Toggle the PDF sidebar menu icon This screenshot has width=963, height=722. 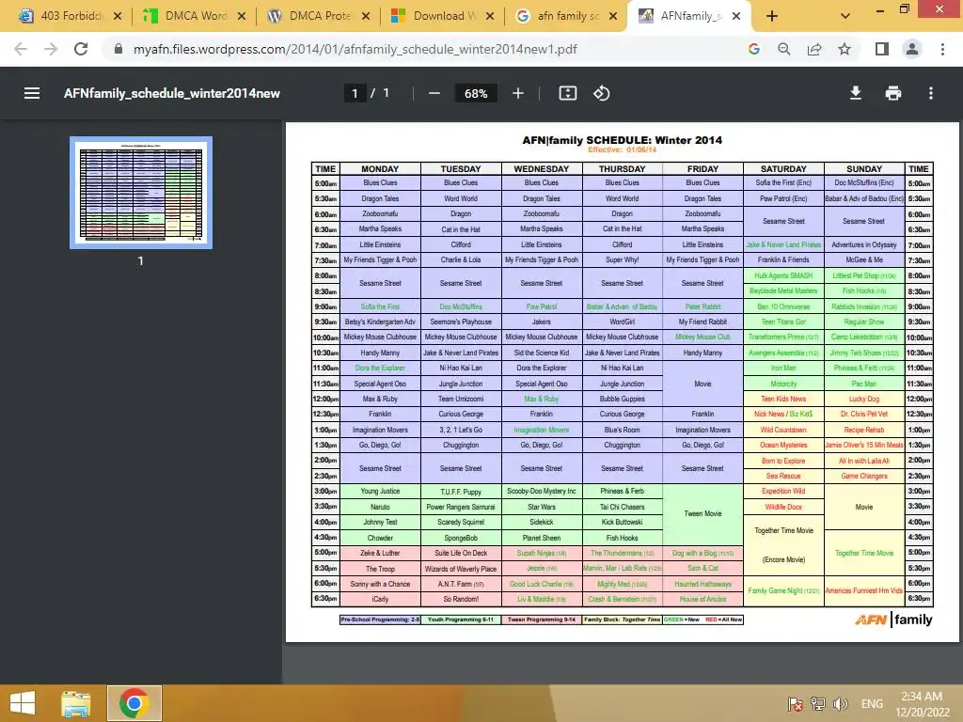click(x=32, y=93)
